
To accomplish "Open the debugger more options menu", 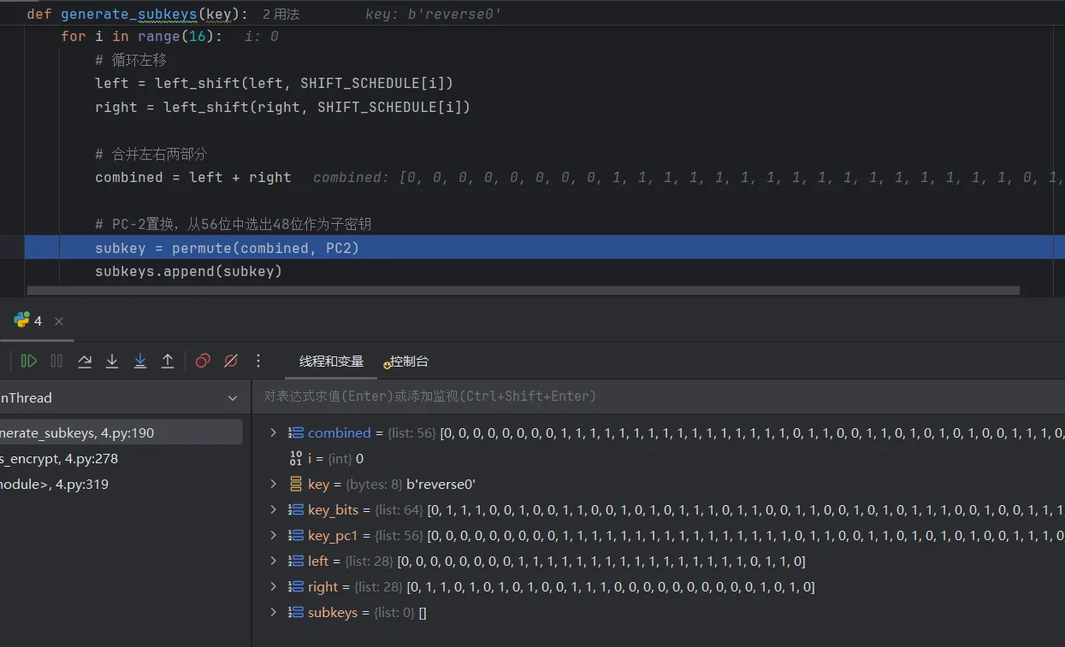I will pyautogui.click(x=258, y=362).
